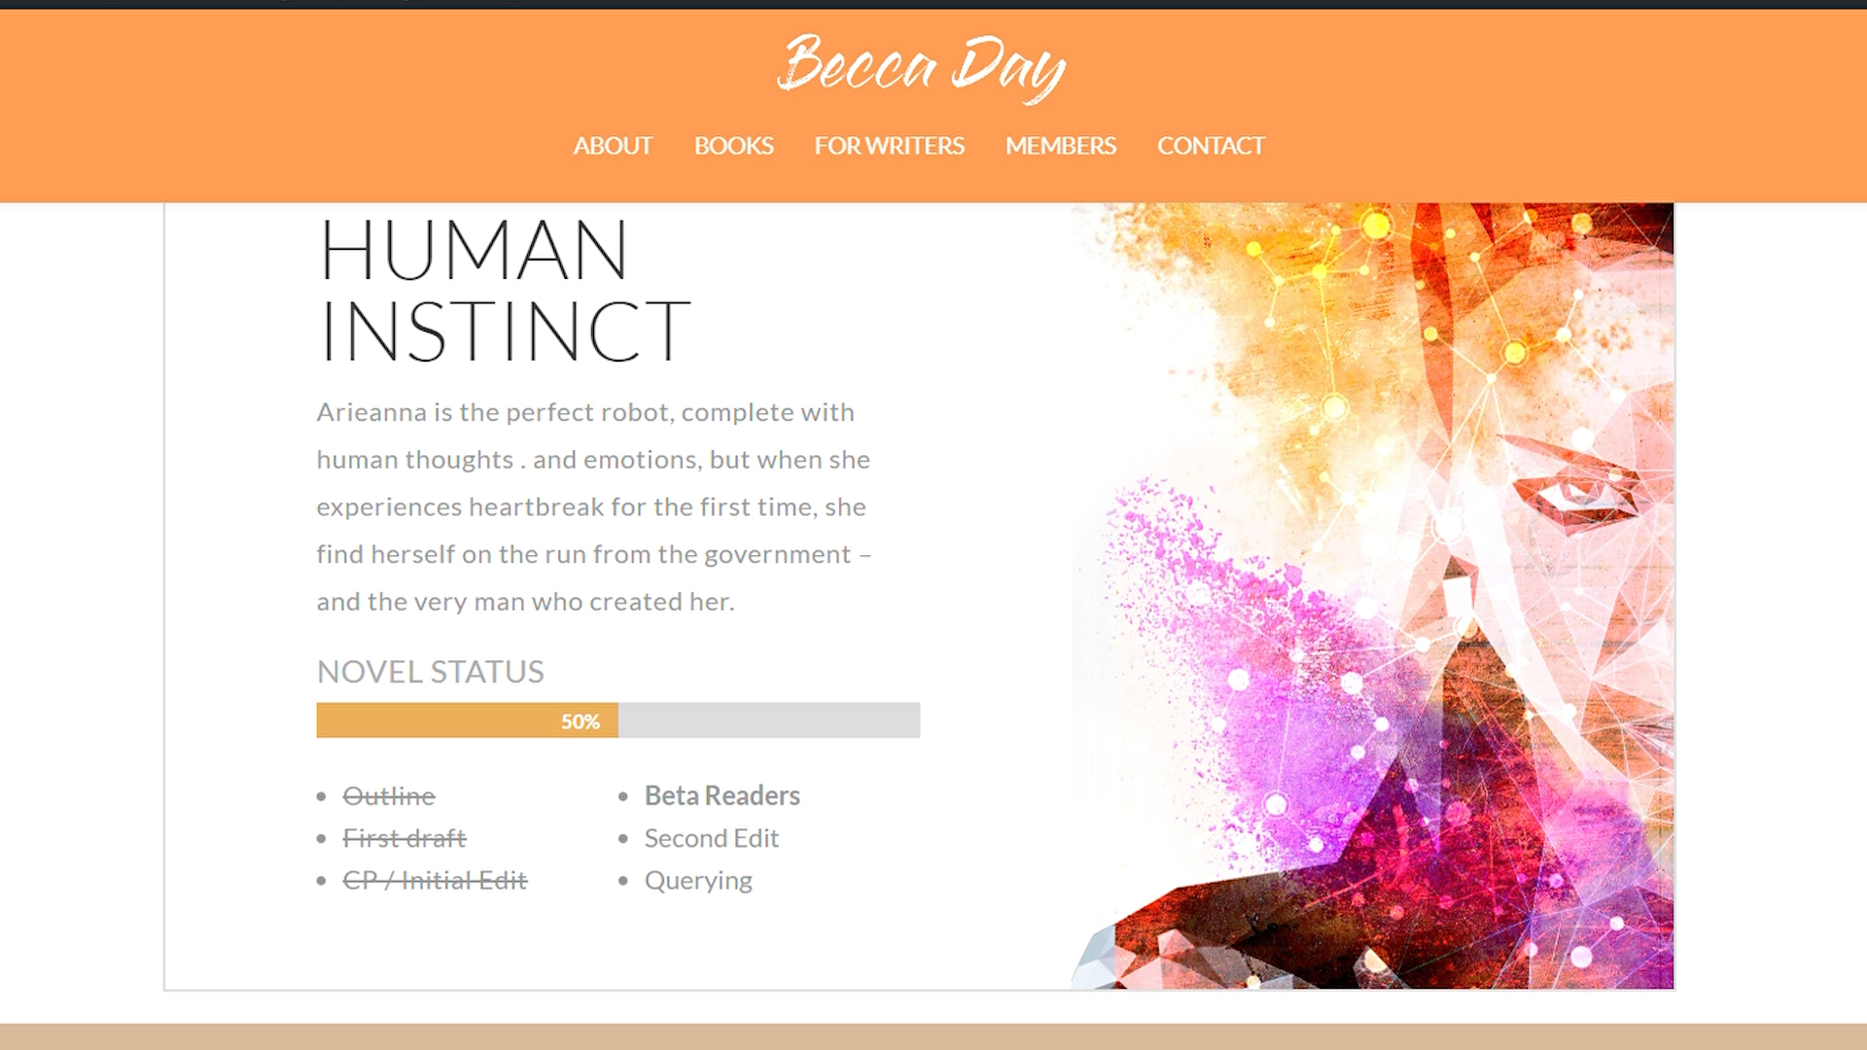Click the Beta Readers list item
This screenshot has width=1867, height=1050.
[x=721, y=795]
